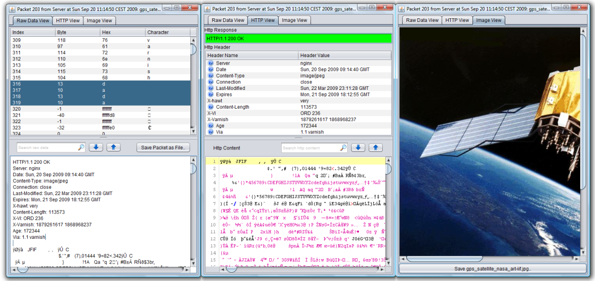Click the Header Name column header
Screen dimensions: 595x281
pyautogui.click(x=252, y=55)
